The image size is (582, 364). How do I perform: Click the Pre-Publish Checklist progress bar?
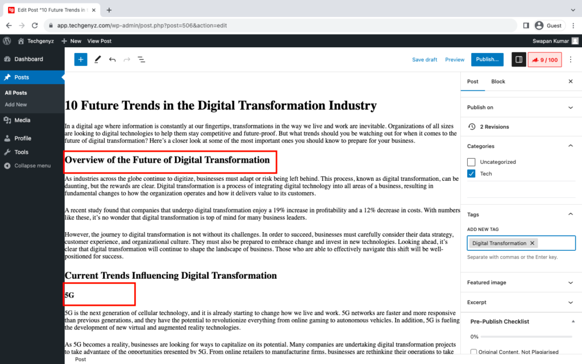point(526,337)
